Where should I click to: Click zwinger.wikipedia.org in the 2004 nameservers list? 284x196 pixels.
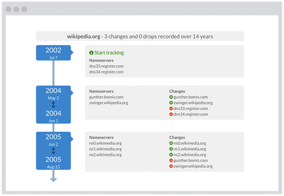coord(109,103)
